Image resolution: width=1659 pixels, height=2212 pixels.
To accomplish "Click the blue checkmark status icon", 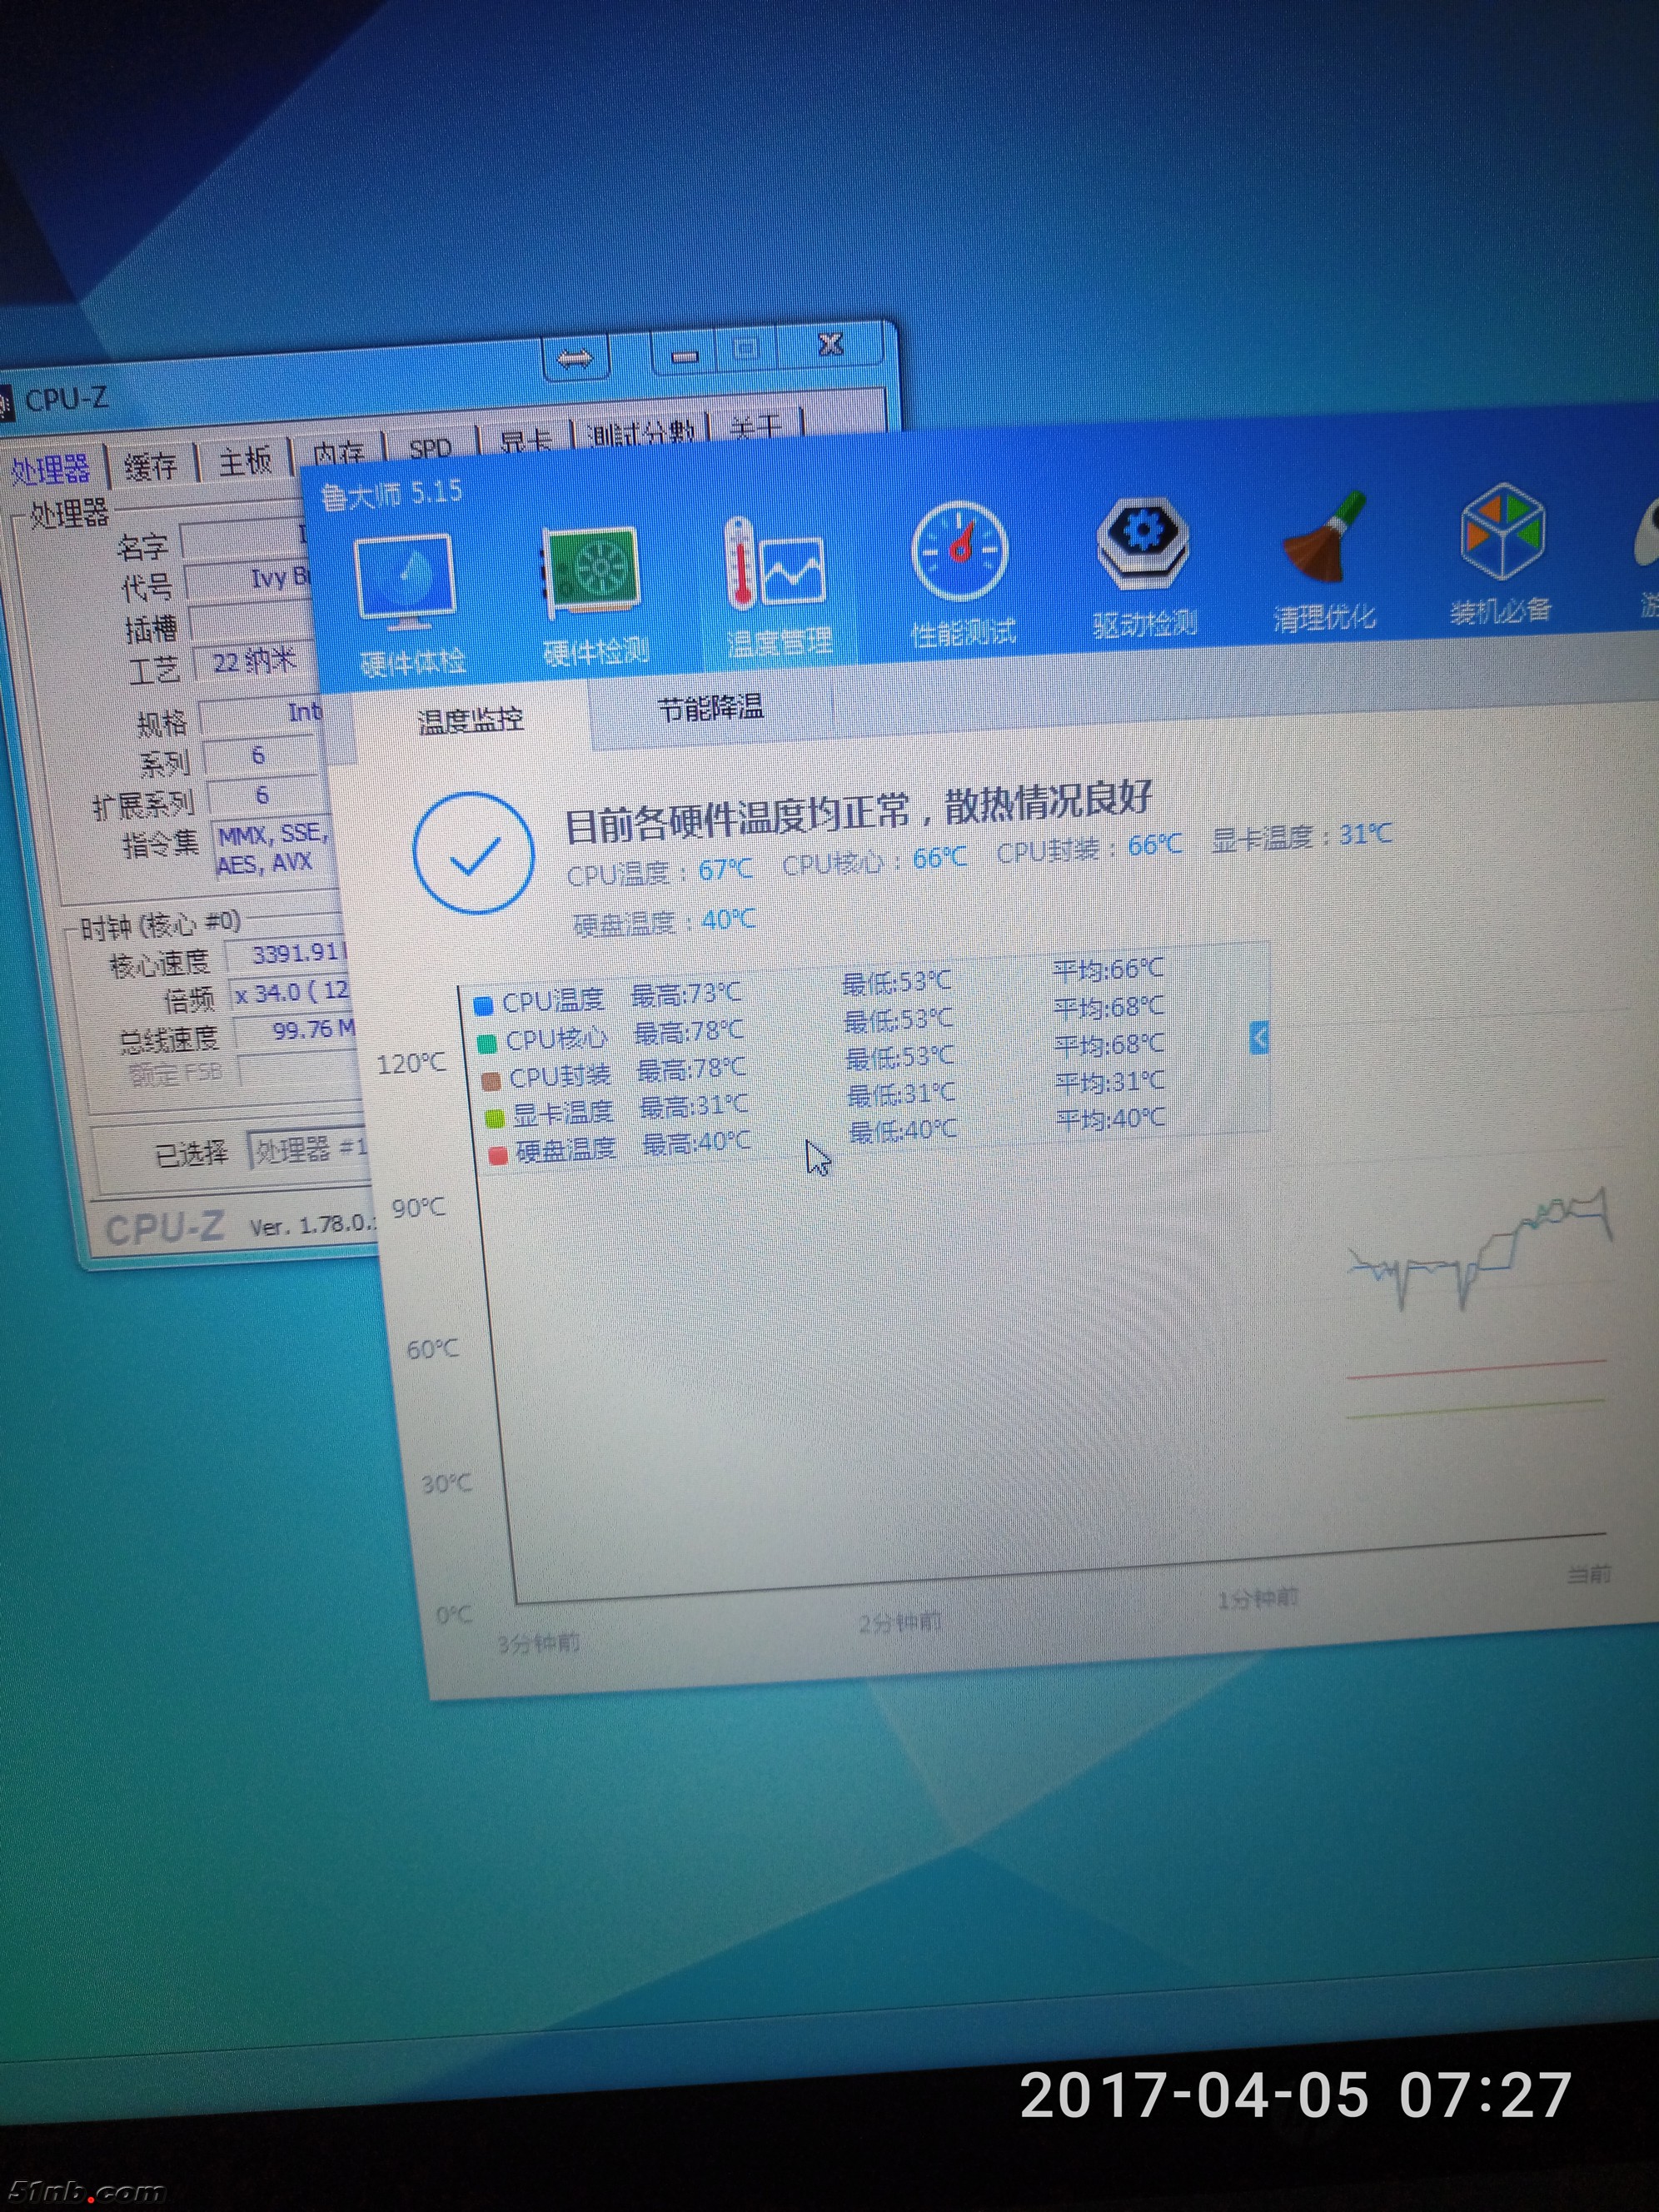I will point(473,853).
